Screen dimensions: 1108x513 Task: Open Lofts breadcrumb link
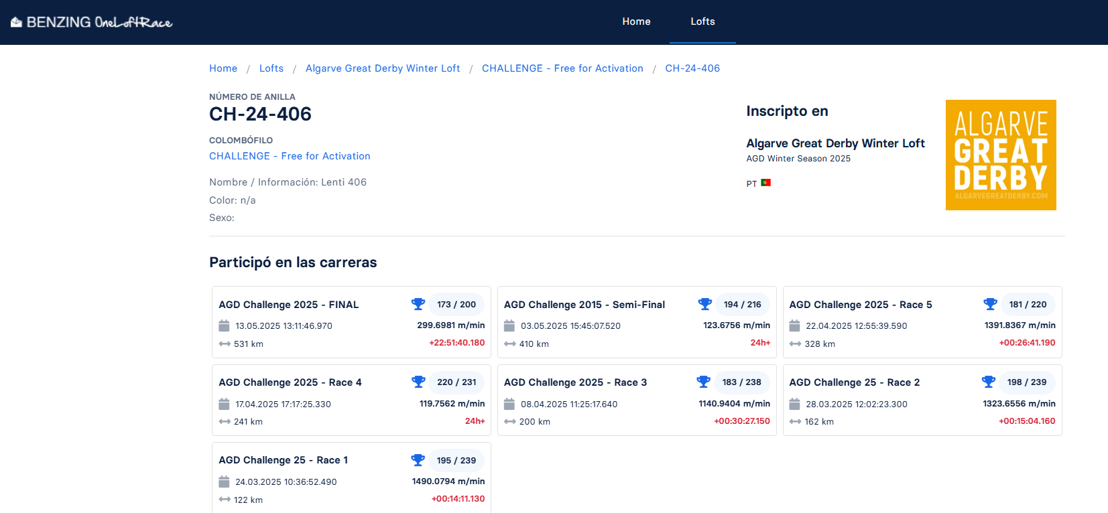pyautogui.click(x=271, y=68)
